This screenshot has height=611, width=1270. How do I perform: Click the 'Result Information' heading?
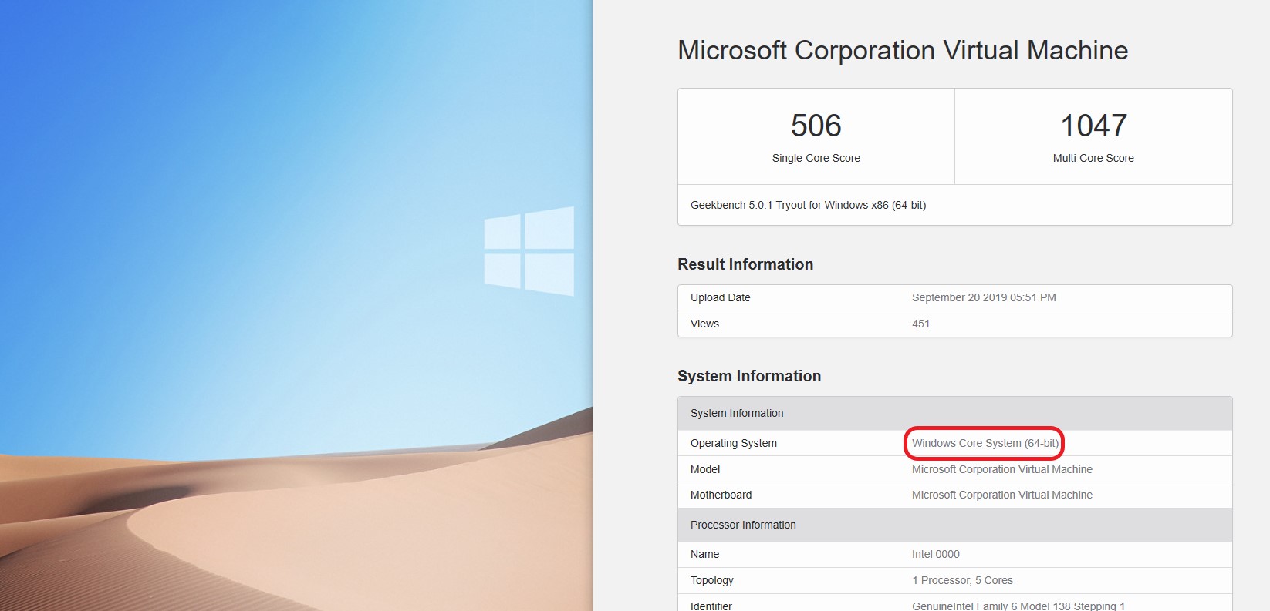click(745, 264)
